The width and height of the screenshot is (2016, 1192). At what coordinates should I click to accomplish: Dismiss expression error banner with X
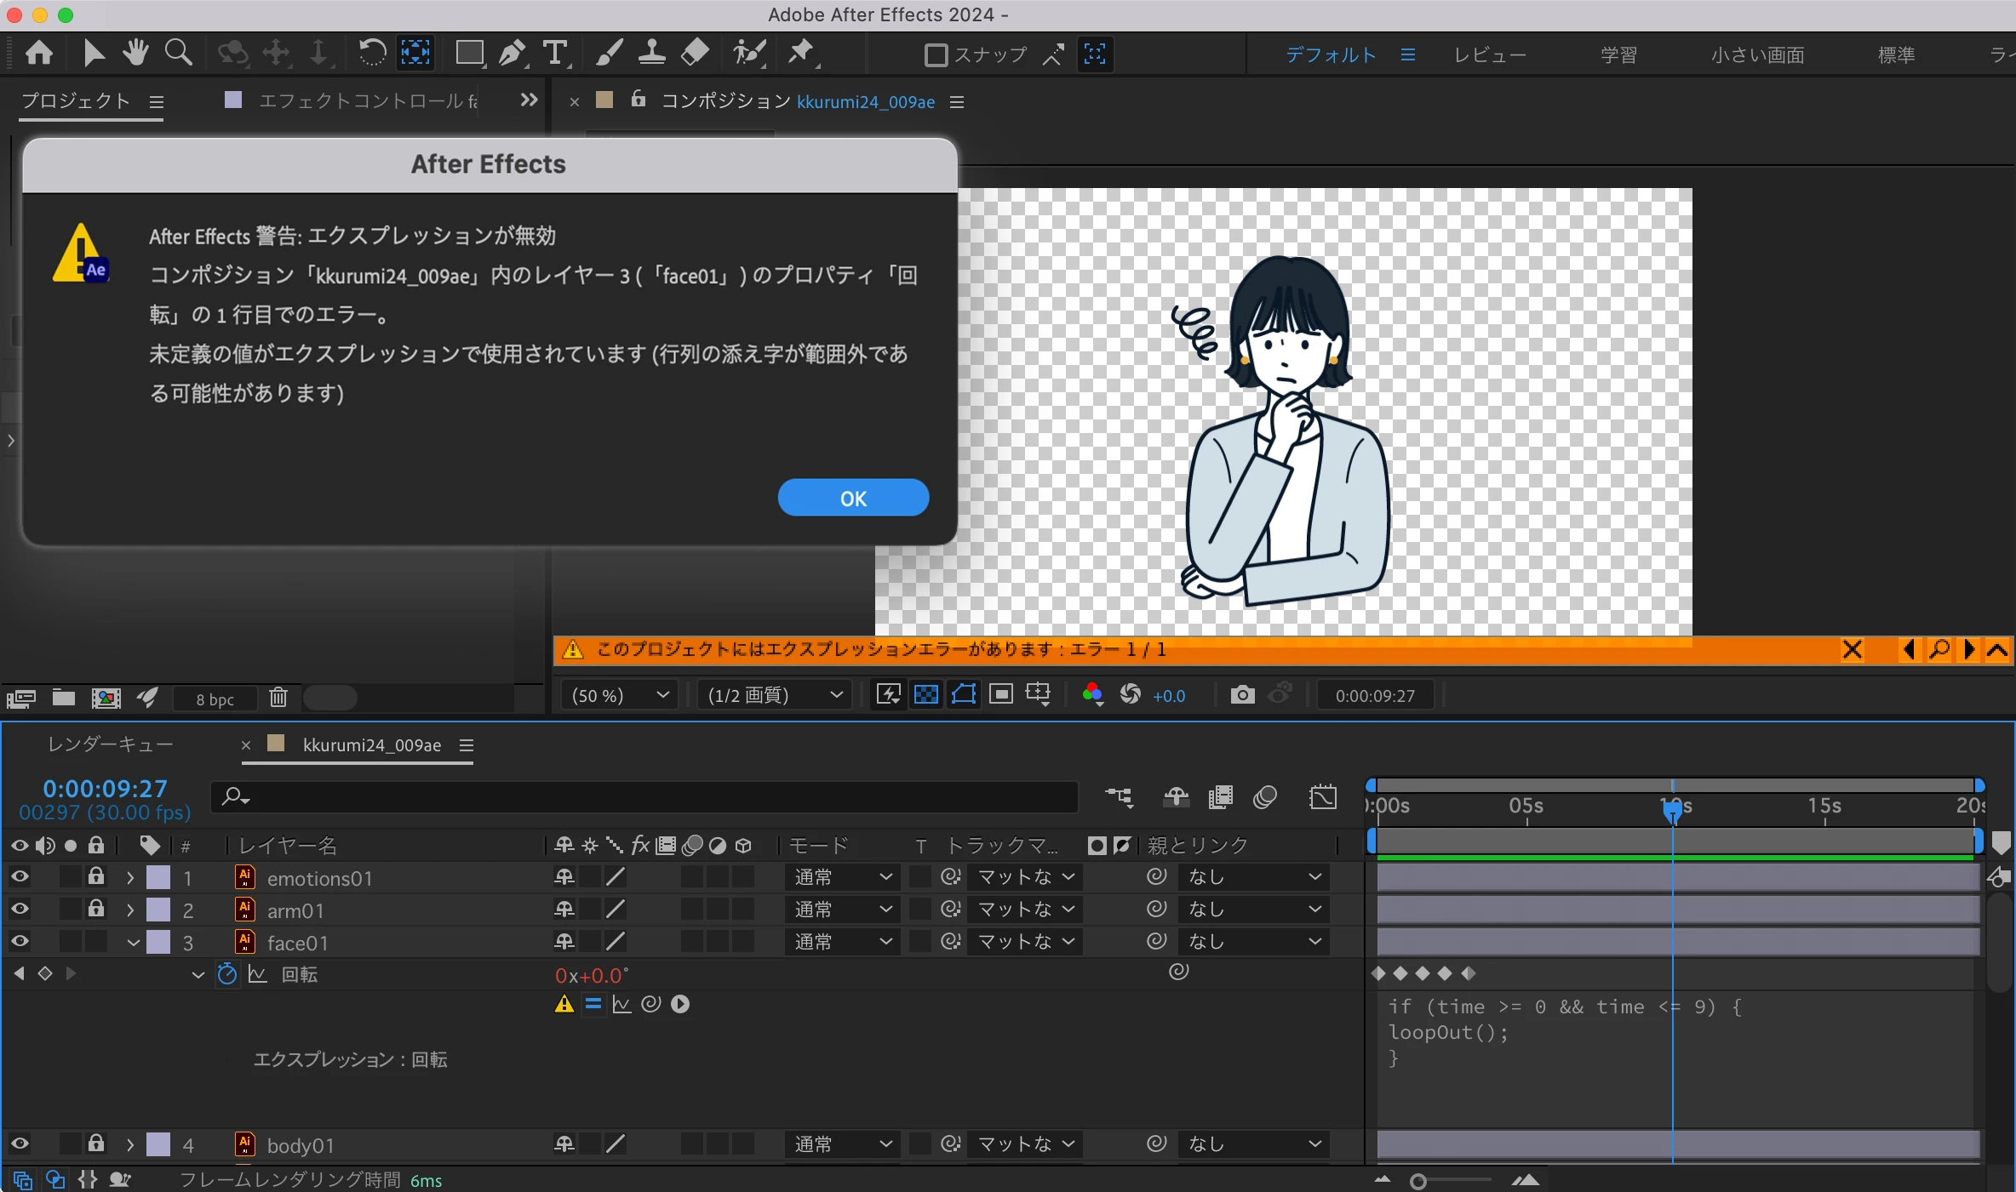[1852, 650]
